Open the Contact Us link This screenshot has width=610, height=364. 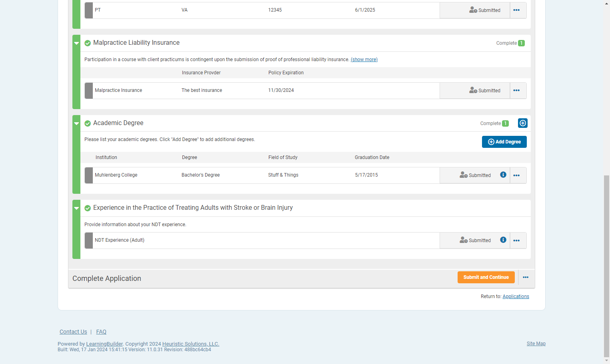pyautogui.click(x=73, y=332)
